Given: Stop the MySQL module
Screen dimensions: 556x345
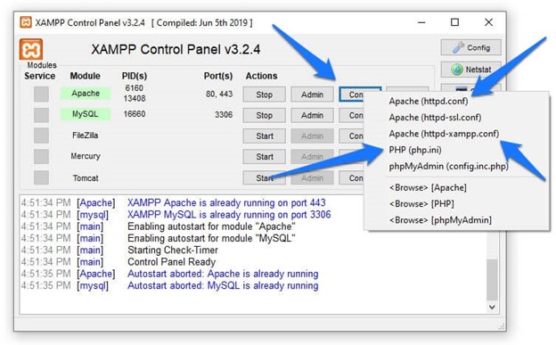Looking at the screenshot, I should (264, 115).
